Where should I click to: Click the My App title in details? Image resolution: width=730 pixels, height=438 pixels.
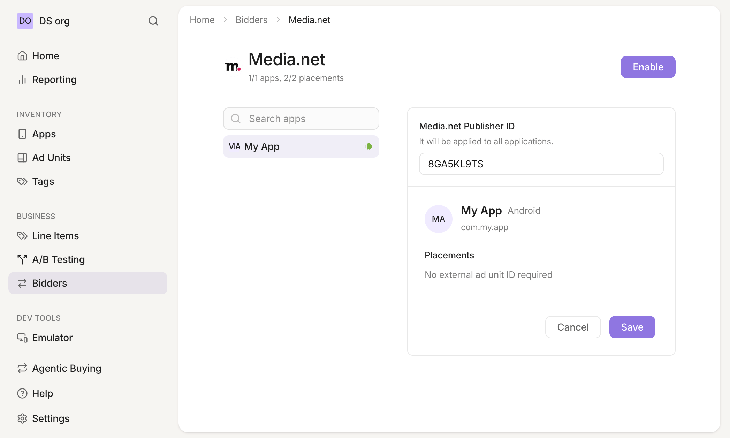[481, 211]
